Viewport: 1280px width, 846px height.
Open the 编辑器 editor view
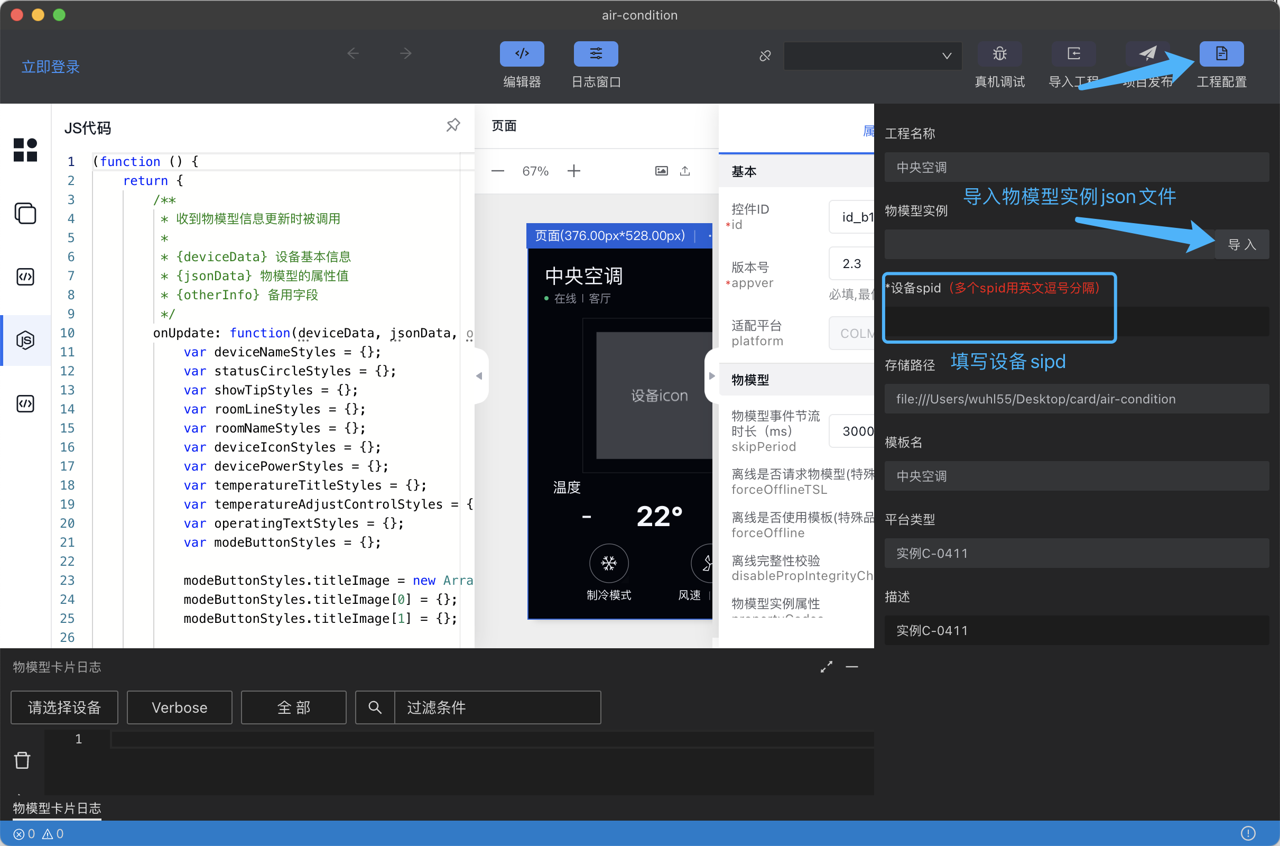522,54
